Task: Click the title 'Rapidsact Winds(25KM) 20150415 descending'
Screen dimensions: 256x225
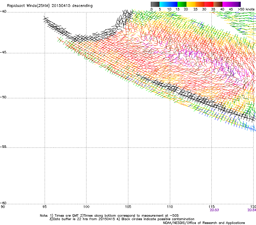Action: pos(49,6)
